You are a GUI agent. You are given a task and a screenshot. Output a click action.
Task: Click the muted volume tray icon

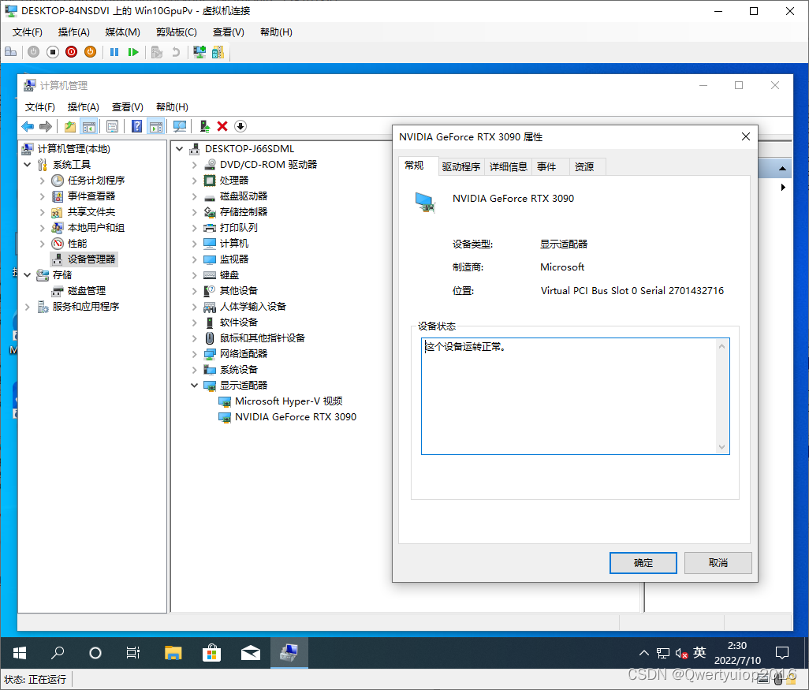(681, 654)
